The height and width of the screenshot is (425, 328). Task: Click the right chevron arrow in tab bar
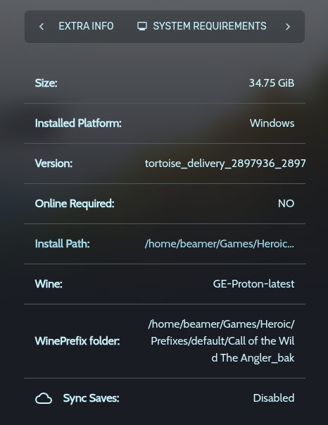pos(288,27)
